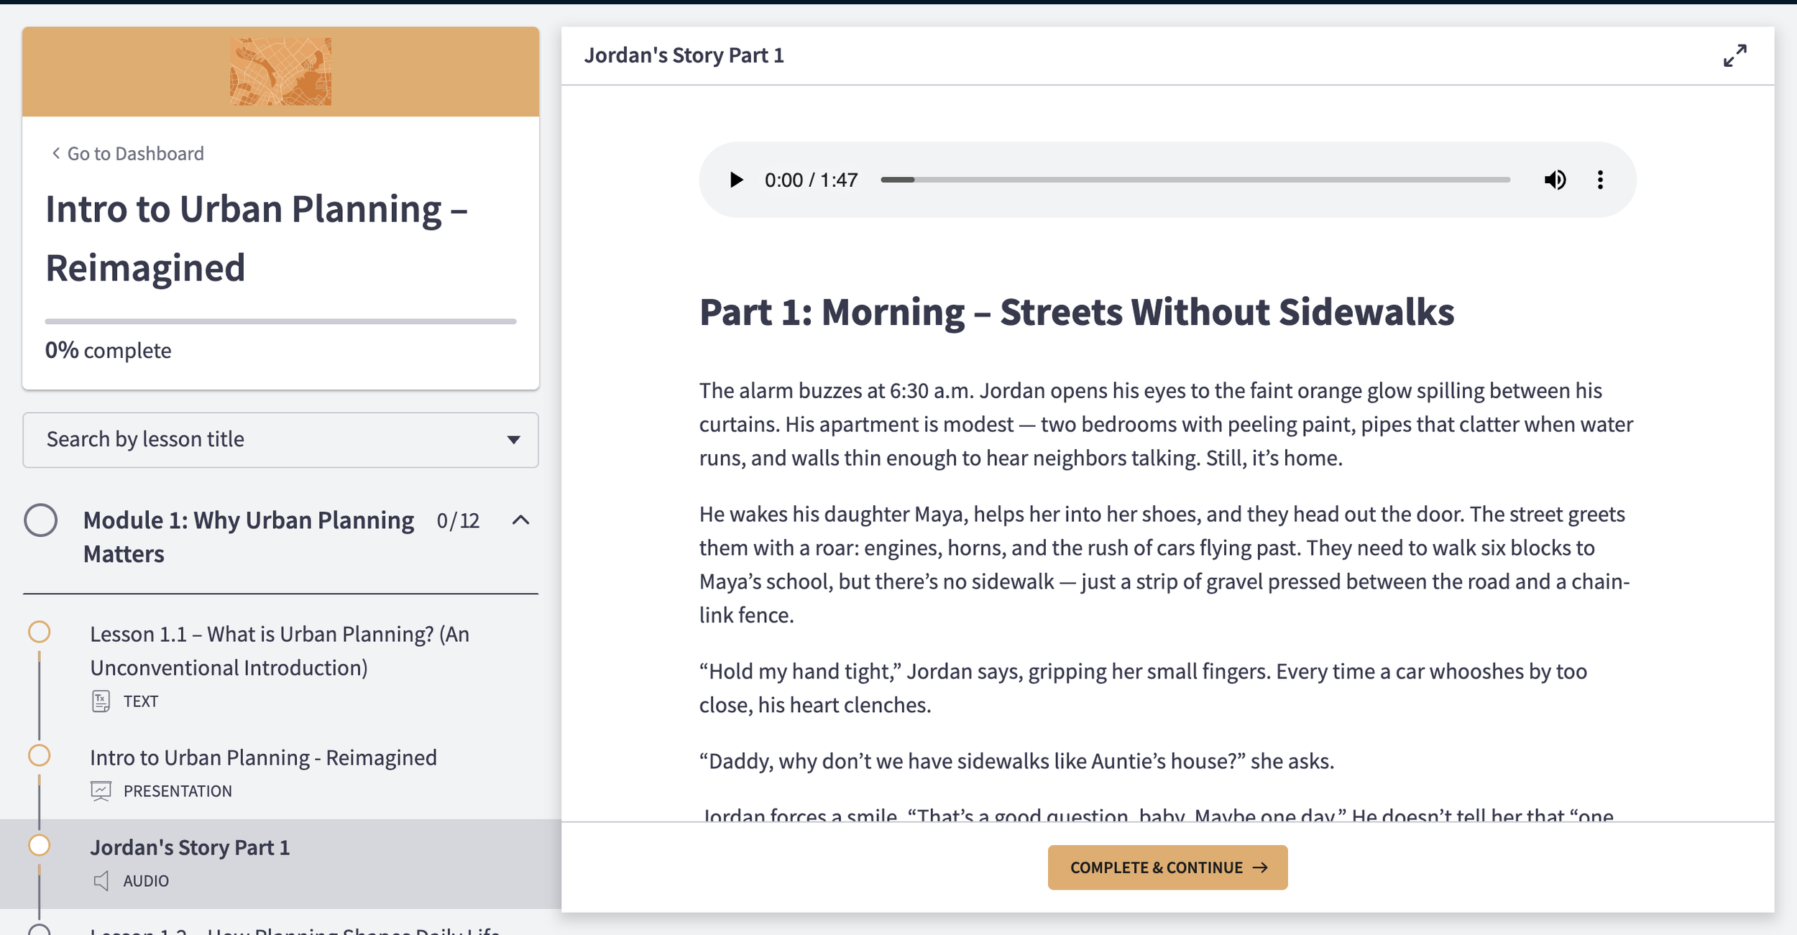Click the course map thumbnail image
This screenshot has height=935, width=1797.
pyautogui.click(x=281, y=72)
